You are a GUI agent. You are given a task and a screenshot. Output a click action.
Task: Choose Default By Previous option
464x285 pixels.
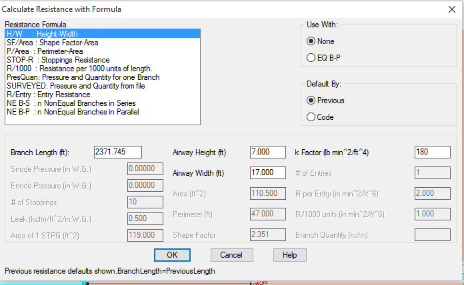pos(311,100)
